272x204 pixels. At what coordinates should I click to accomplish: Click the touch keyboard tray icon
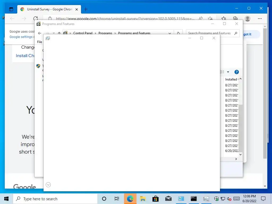tap(236, 199)
